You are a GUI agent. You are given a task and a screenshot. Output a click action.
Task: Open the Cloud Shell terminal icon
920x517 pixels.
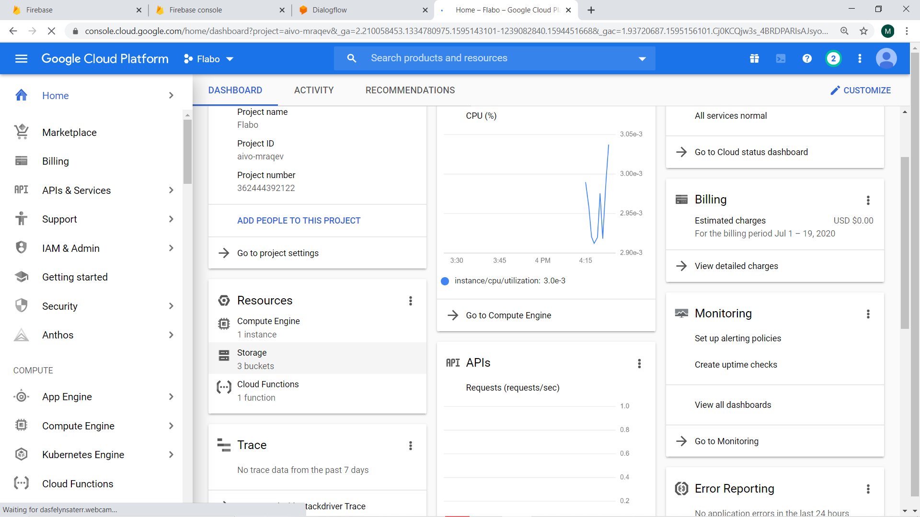click(781, 58)
